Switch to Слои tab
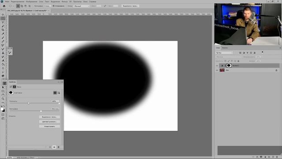Viewport: 282px width, 159px height. pos(218,48)
